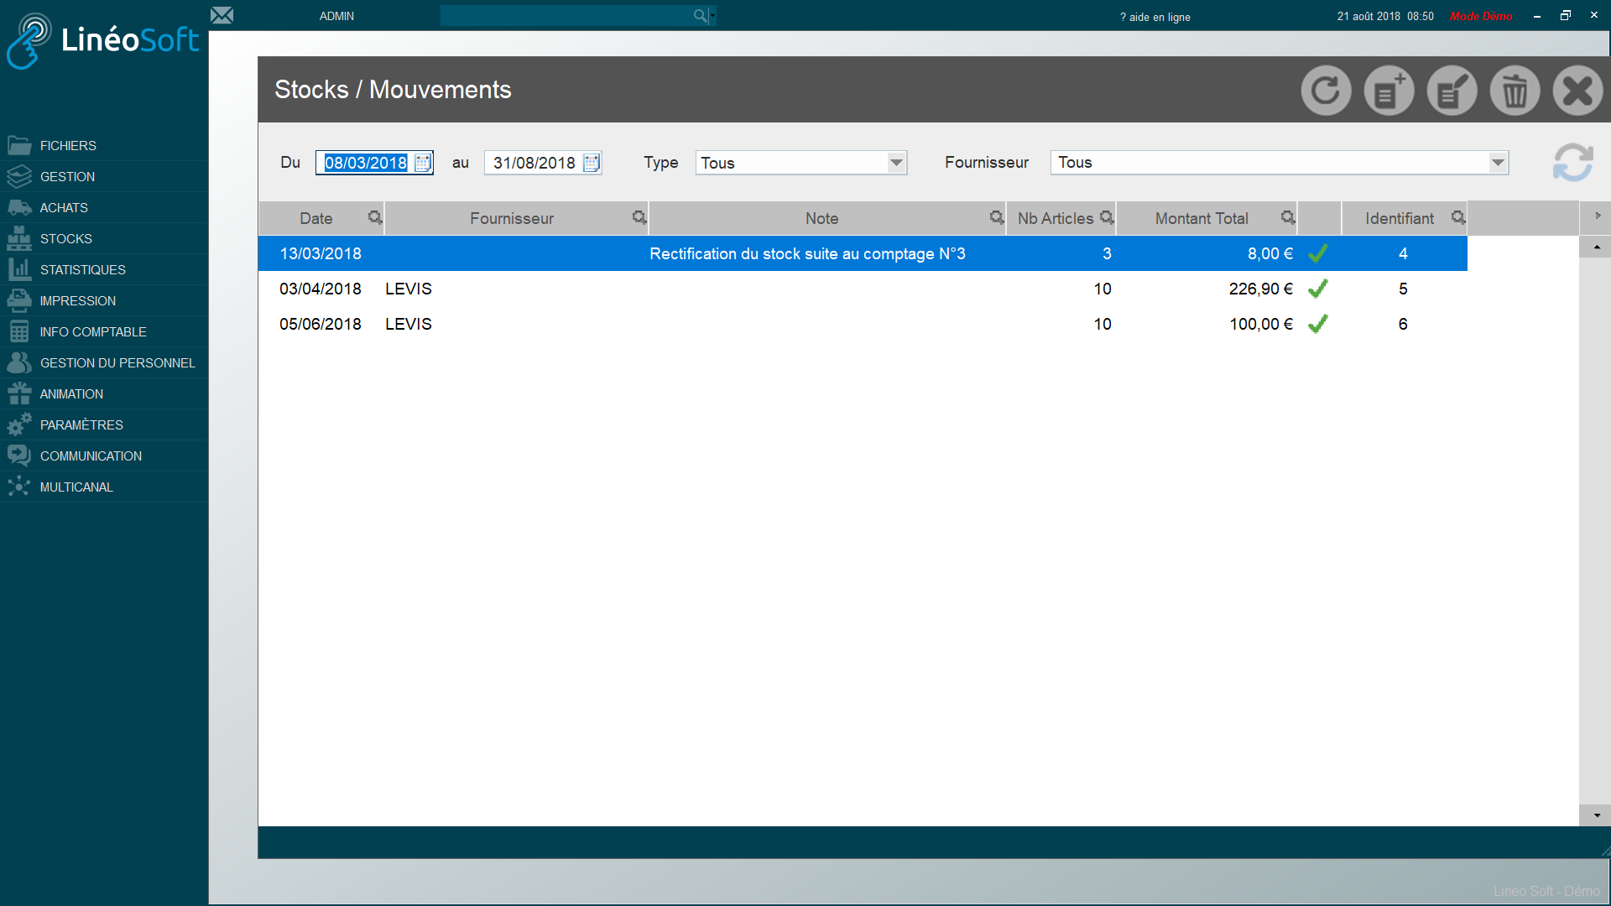The width and height of the screenshot is (1611, 906).
Task: Select the 13/03/2018 movement row
Action: click(863, 253)
